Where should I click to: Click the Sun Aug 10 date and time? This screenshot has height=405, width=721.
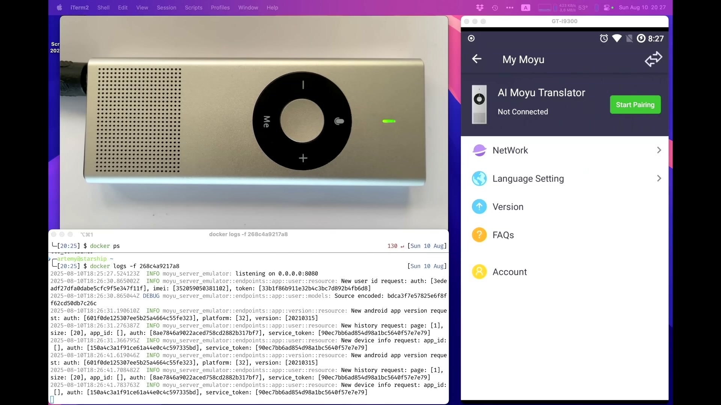tap(642, 7)
